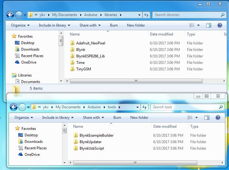229x170 pixels.
Task: Click Arduino in tools window path
Action: click(x=94, y=107)
